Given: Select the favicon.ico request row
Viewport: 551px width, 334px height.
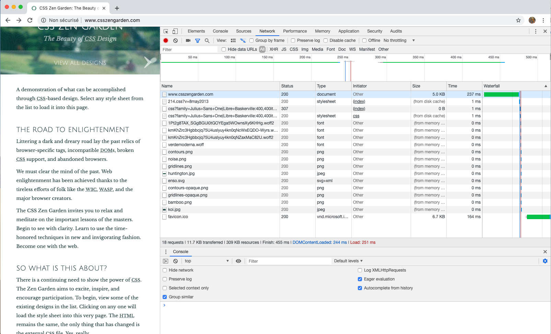Looking at the screenshot, I should (178, 217).
